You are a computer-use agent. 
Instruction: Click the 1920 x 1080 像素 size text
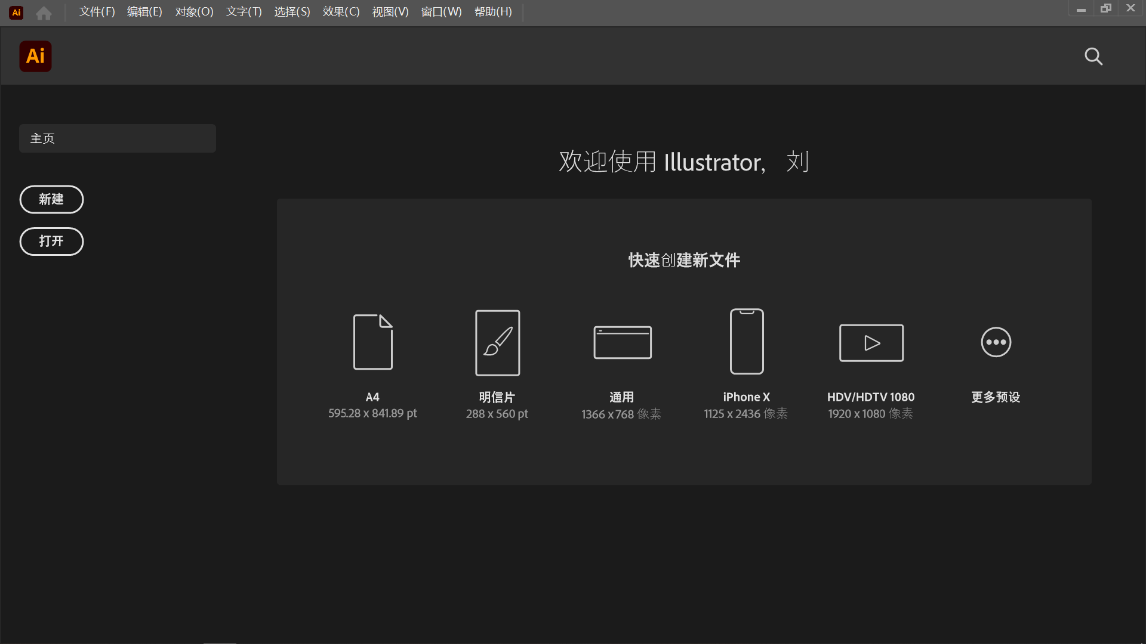pos(870,414)
